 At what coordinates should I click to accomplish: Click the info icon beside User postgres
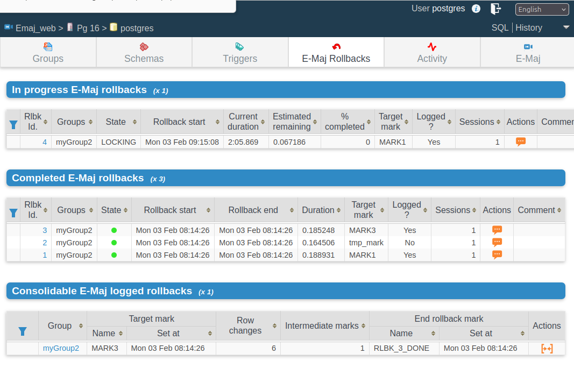pos(476,9)
